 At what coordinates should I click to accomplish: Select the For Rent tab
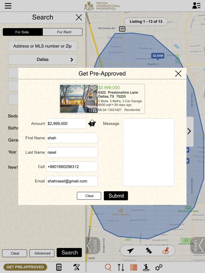point(63,32)
